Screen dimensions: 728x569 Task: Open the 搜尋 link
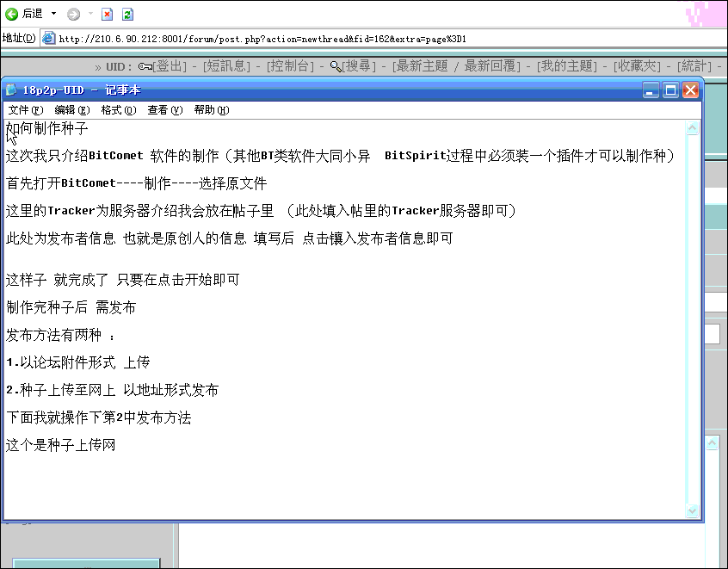tap(359, 66)
